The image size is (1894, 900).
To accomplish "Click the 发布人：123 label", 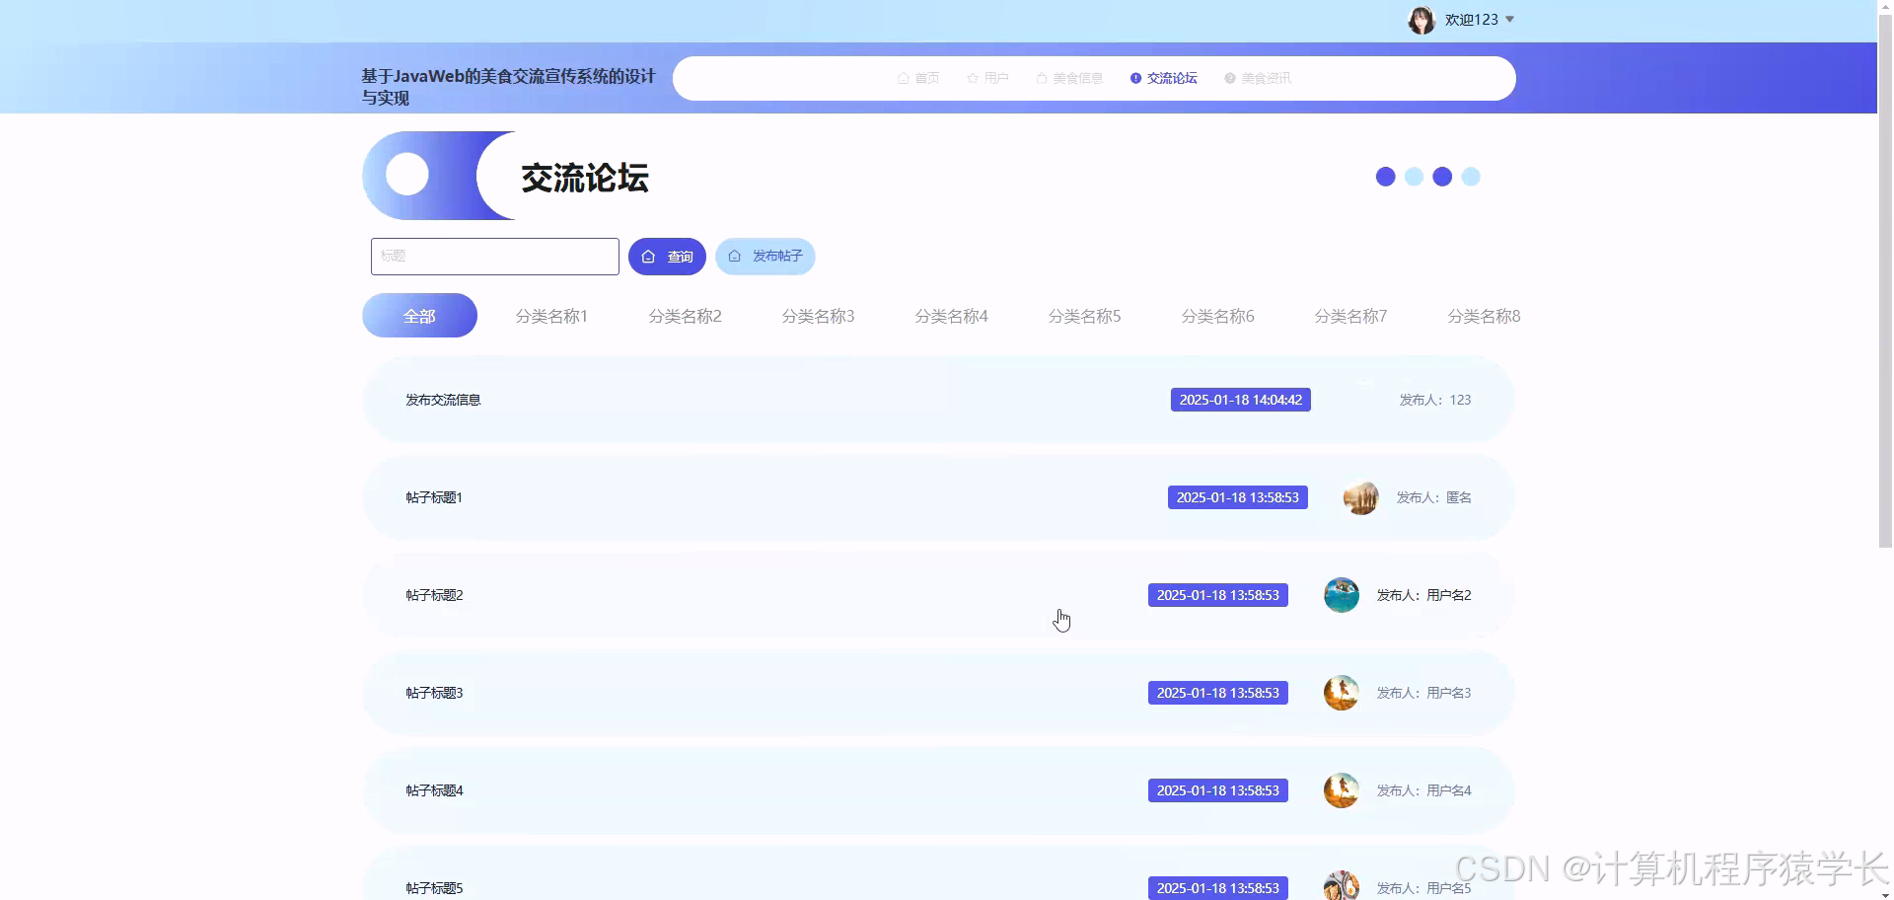I will [1435, 400].
